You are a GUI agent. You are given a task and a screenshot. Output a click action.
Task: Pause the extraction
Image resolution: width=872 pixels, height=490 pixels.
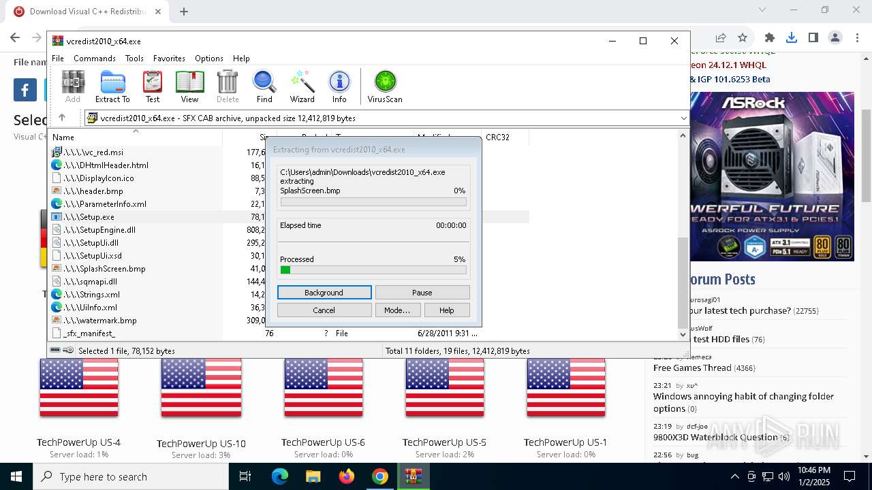tap(422, 293)
